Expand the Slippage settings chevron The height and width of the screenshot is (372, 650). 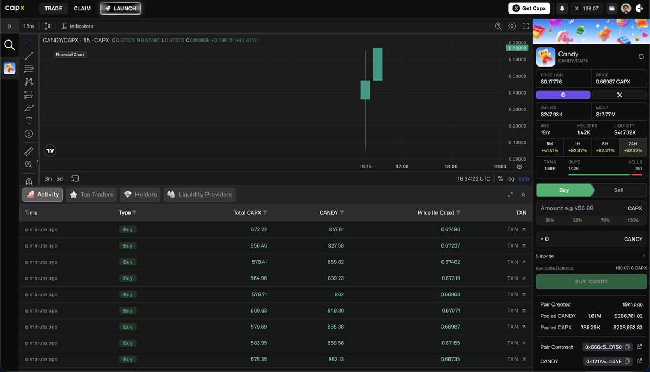point(644,256)
